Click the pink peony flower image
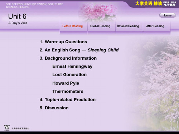The width and height of the screenshot is (179, 134). click(98, 12)
